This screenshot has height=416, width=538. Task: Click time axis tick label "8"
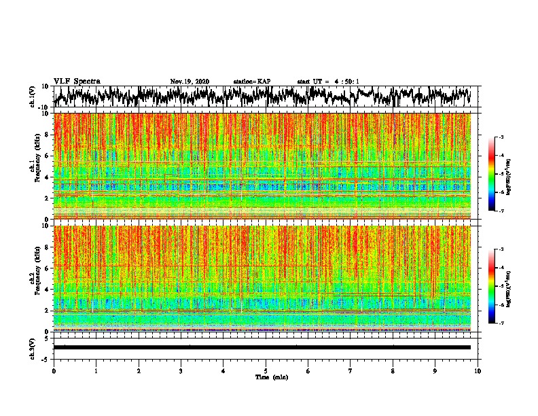click(x=393, y=371)
